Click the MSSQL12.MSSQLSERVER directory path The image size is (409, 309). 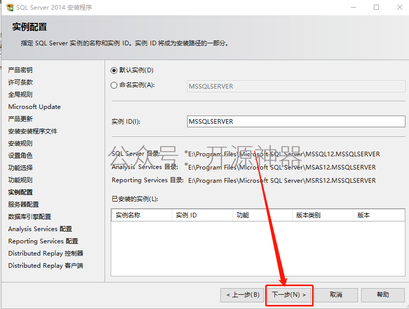(x=284, y=154)
